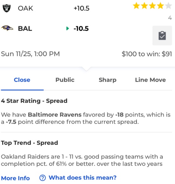Click the question mark help icon

click(x=43, y=178)
